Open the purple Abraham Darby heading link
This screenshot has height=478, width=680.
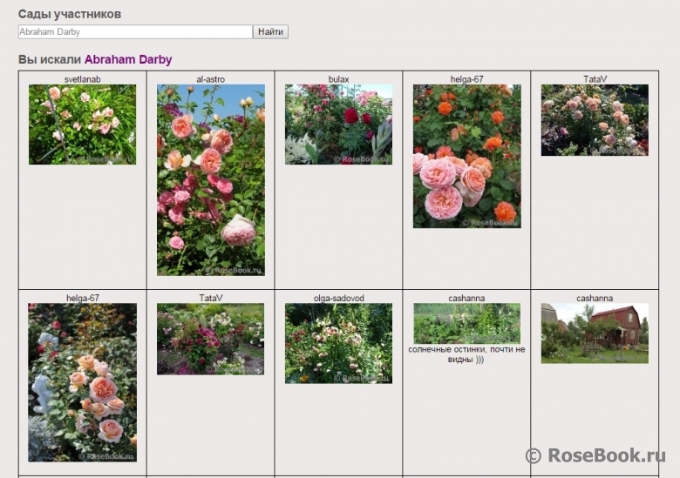128,60
